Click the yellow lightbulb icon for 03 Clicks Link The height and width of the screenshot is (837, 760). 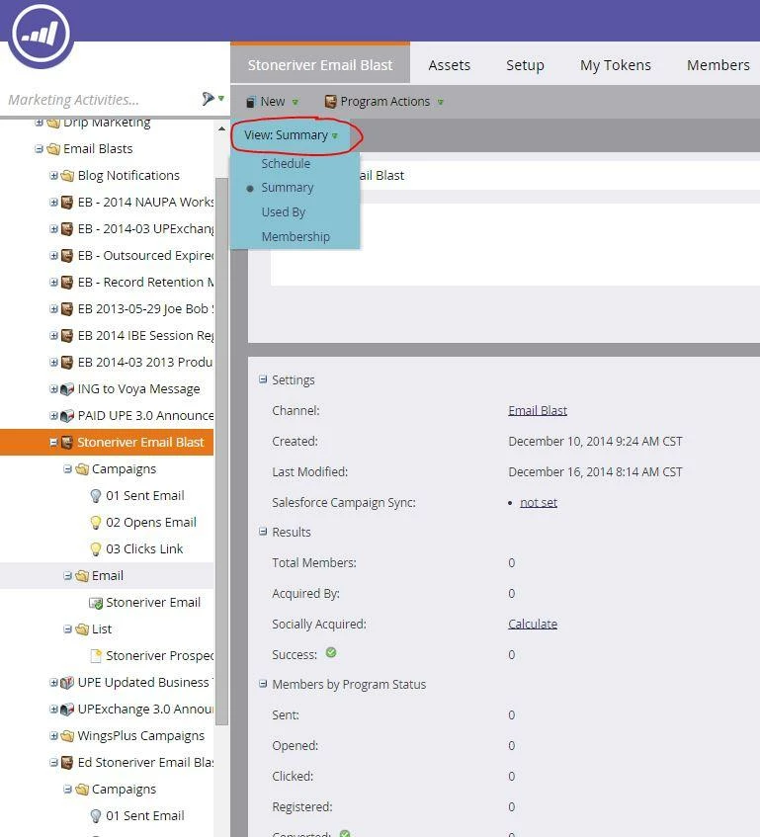tap(96, 549)
